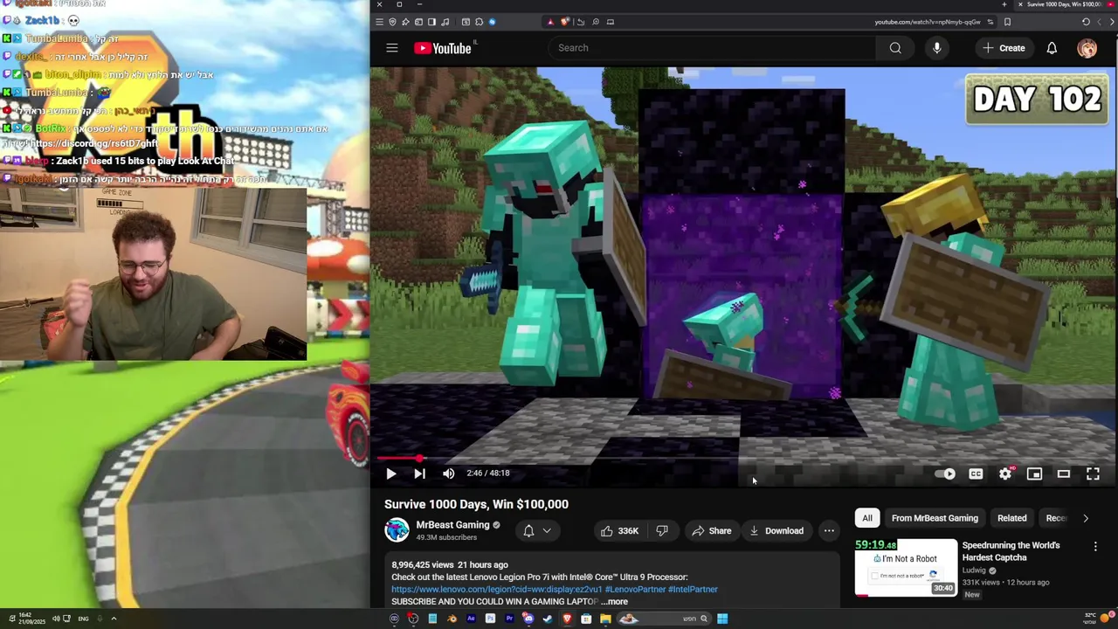Viewport: 1118px width, 629px height.
Task: Open Blender from the taskbar
Action: tap(452, 619)
